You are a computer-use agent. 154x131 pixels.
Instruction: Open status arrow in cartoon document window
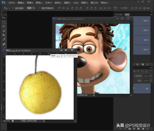click(94, 95)
